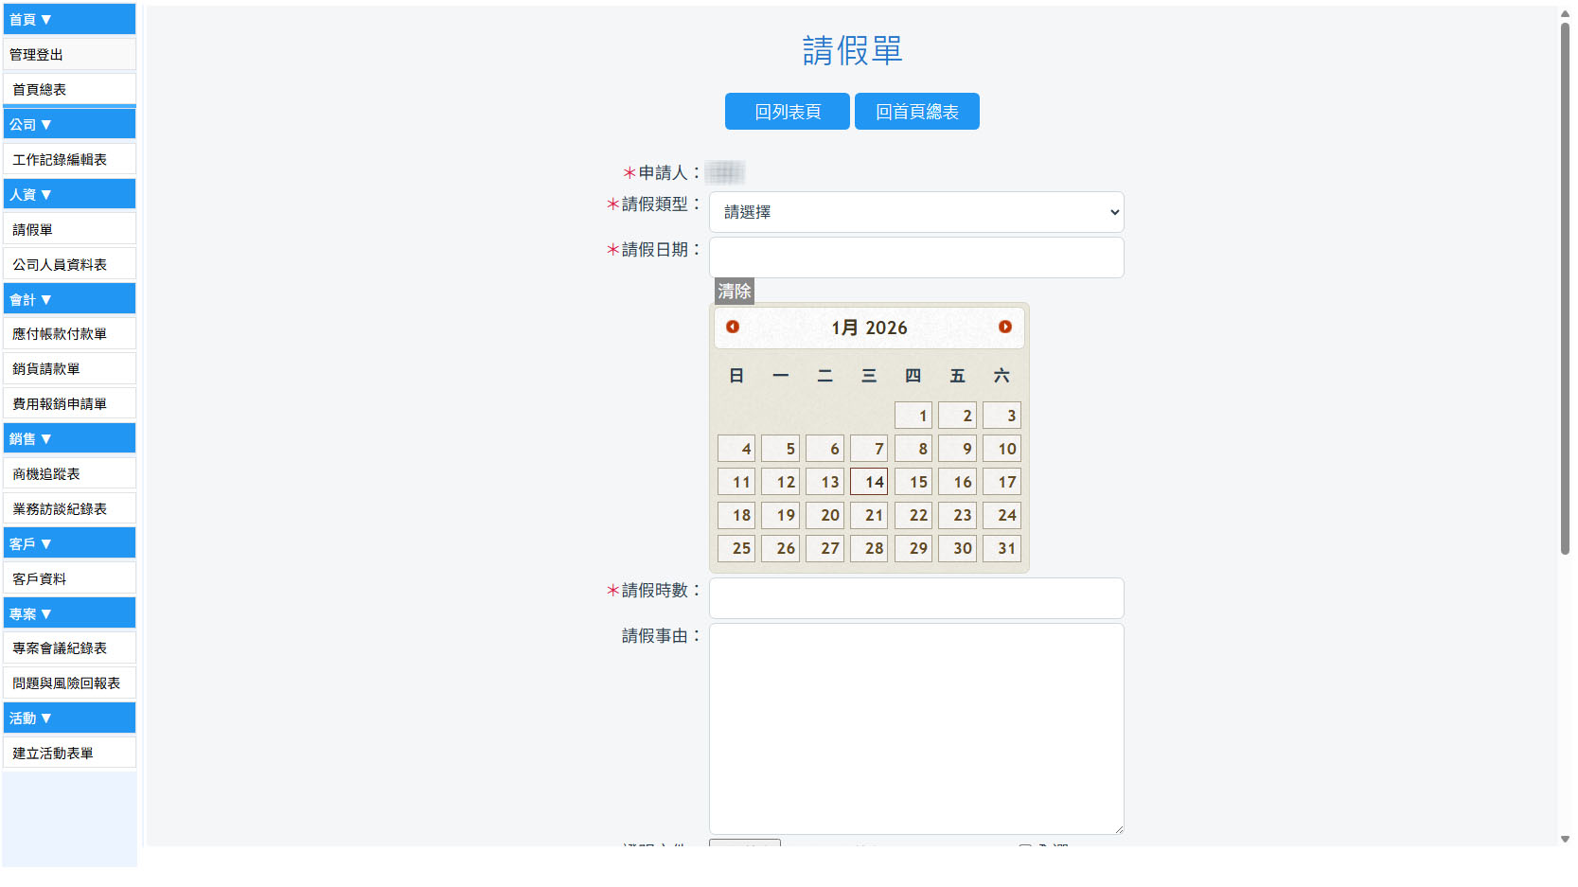Open 建立活動表單 in sidebar
The height and width of the screenshot is (887, 1578).
tap(69, 753)
